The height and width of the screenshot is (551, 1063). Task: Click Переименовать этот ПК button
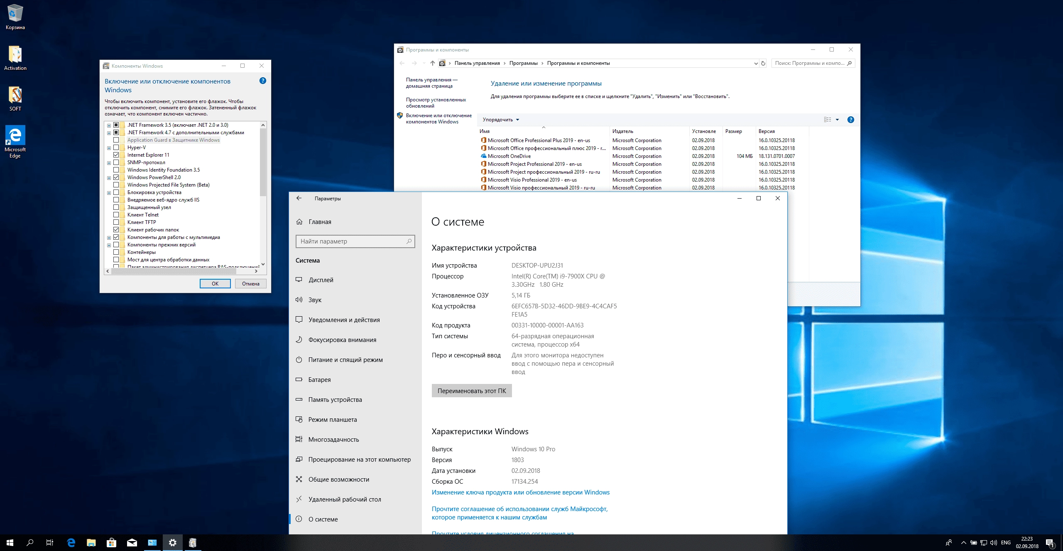click(472, 391)
